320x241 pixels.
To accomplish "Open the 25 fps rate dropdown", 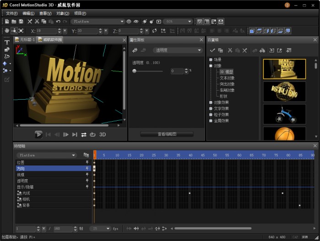I will tap(100, 229).
